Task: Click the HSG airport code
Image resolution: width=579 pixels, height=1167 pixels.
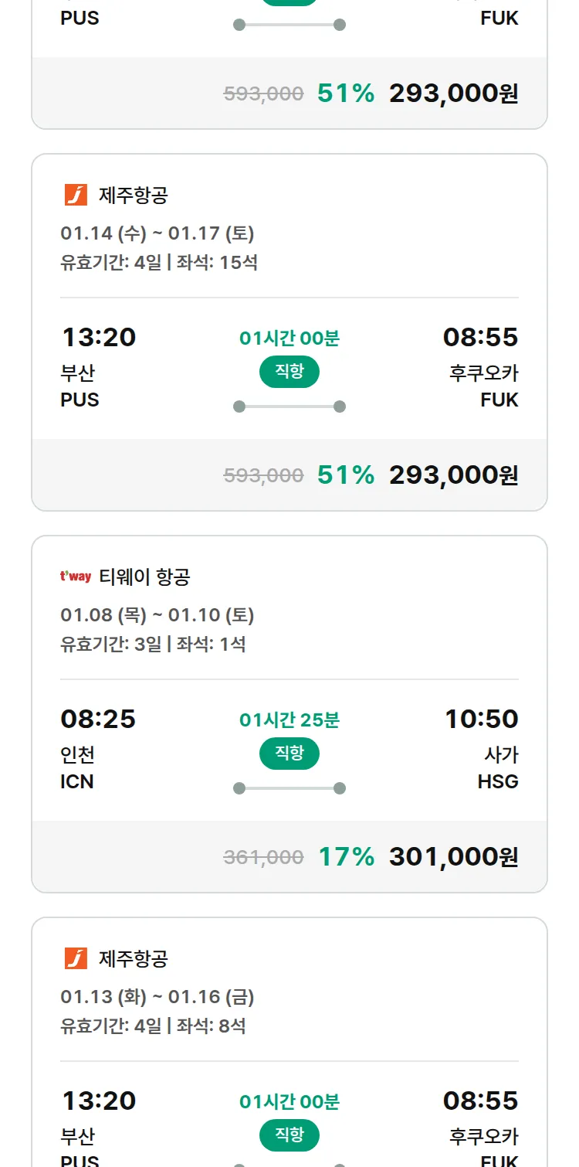Action: (498, 782)
